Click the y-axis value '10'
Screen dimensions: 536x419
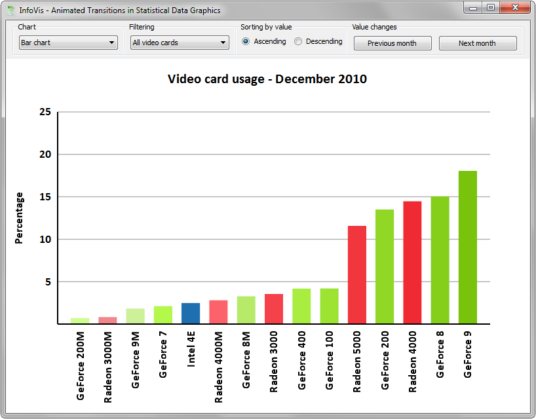[45, 240]
